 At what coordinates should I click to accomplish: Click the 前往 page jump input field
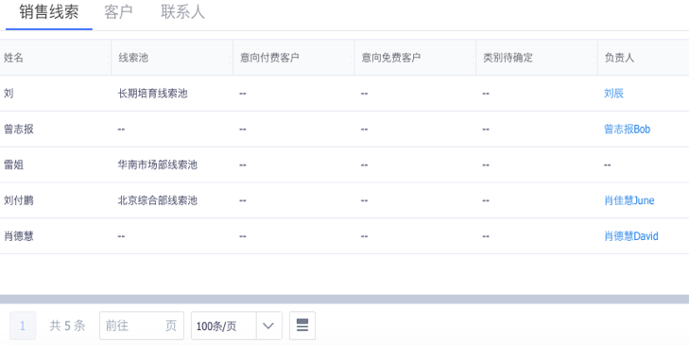click(x=142, y=326)
